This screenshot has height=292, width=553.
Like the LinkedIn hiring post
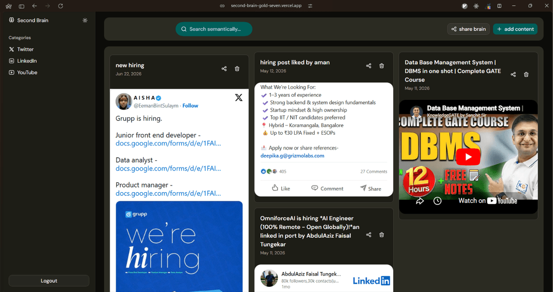(281, 189)
